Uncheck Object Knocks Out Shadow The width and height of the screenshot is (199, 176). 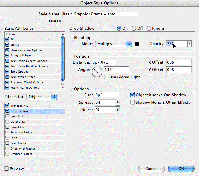pos(132,95)
